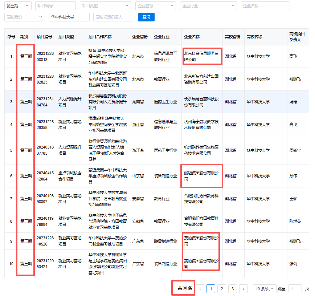
Task: Expand the 企业省份 dropdown
Action: (155, 6)
